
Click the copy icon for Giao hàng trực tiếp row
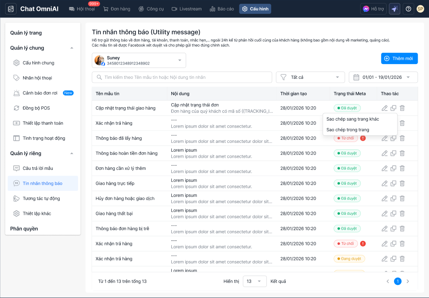click(393, 183)
